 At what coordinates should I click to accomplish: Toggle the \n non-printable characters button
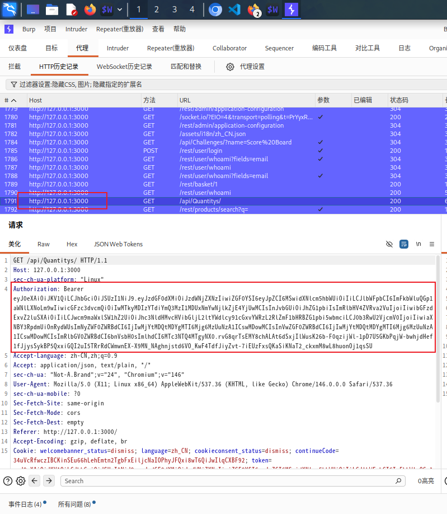tap(418, 244)
